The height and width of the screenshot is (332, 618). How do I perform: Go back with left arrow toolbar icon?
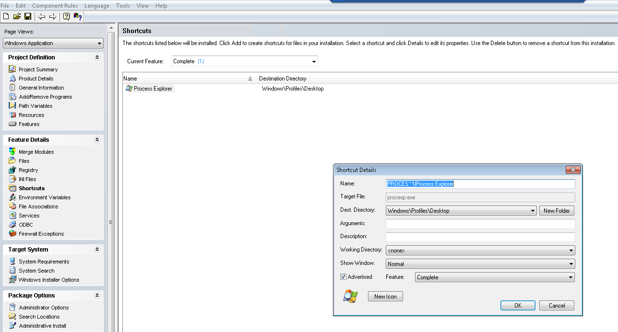[x=42, y=17]
